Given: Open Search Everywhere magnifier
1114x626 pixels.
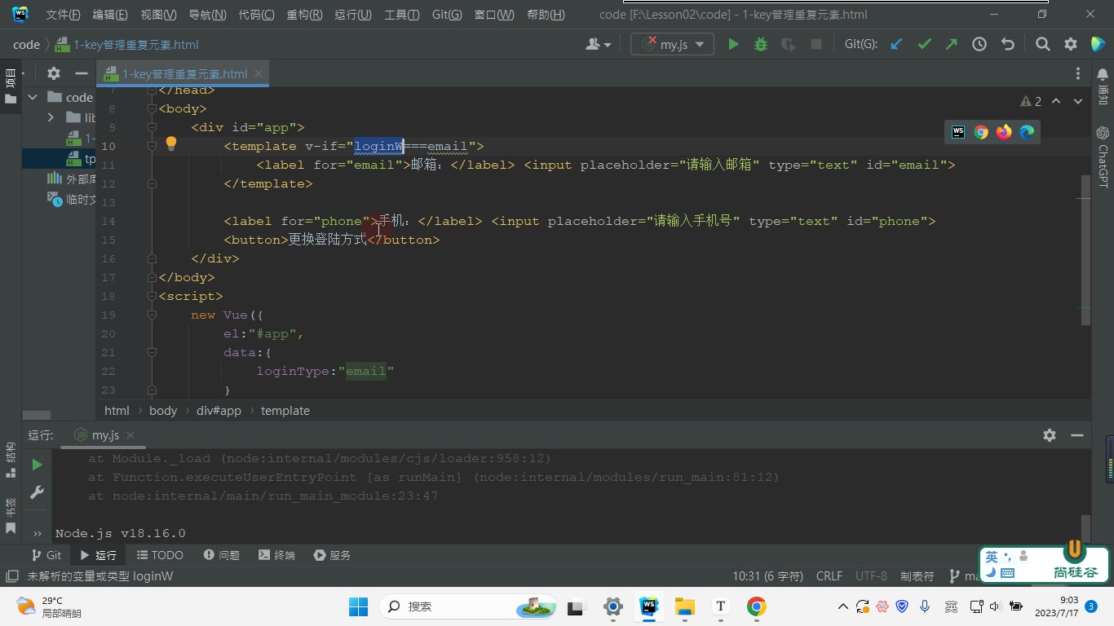Looking at the screenshot, I should pyautogui.click(x=1043, y=45).
